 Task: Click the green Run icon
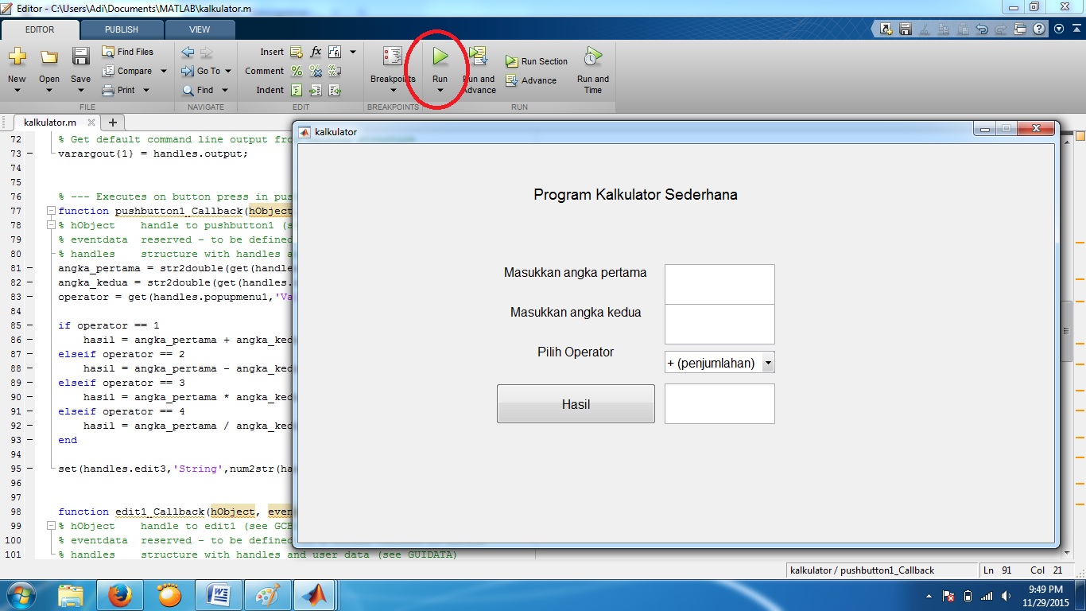pyautogui.click(x=440, y=56)
